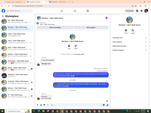Open the $700 1 Bed 1 Bath listing link

click(x=47, y=24)
